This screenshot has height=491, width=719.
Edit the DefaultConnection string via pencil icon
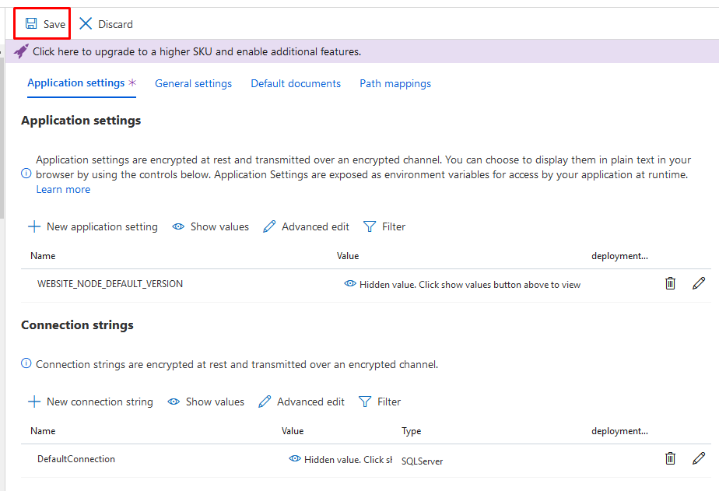[x=698, y=458]
